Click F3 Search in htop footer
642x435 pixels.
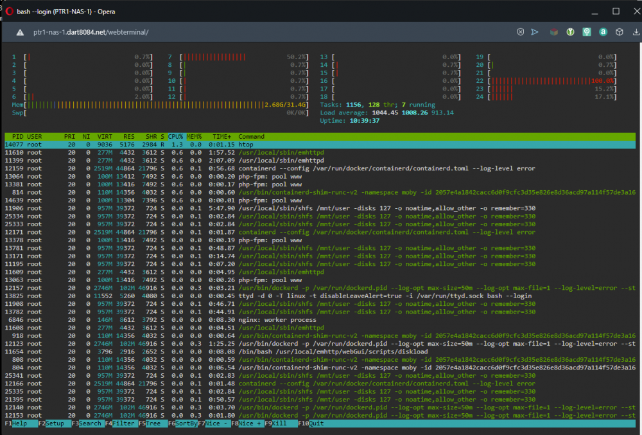[x=88, y=423]
